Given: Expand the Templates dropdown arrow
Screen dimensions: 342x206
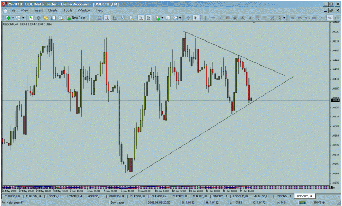Looking at the screenshot, I should [180, 18].
